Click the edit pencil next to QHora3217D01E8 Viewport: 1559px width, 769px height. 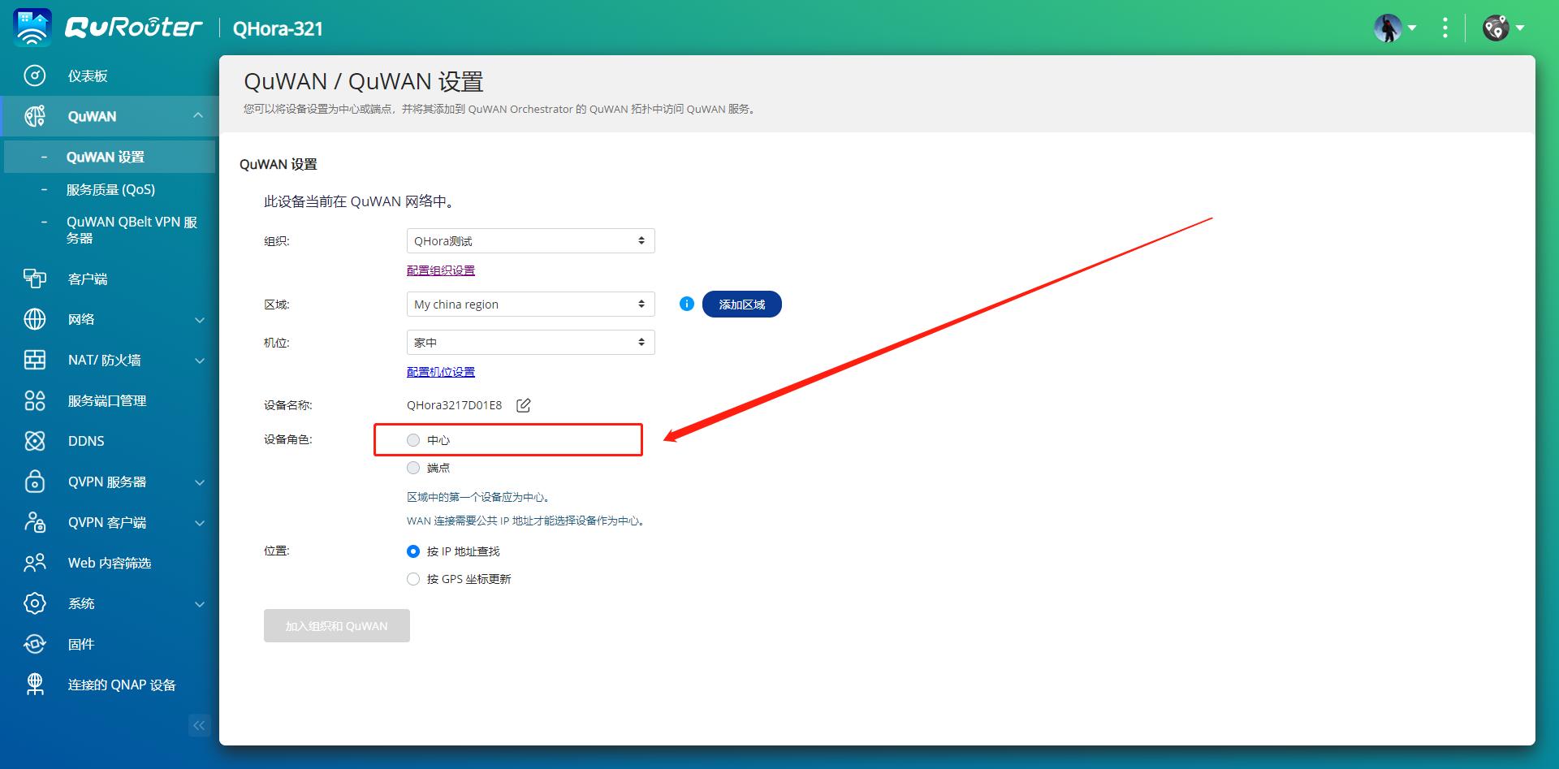(x=524, y=404)
